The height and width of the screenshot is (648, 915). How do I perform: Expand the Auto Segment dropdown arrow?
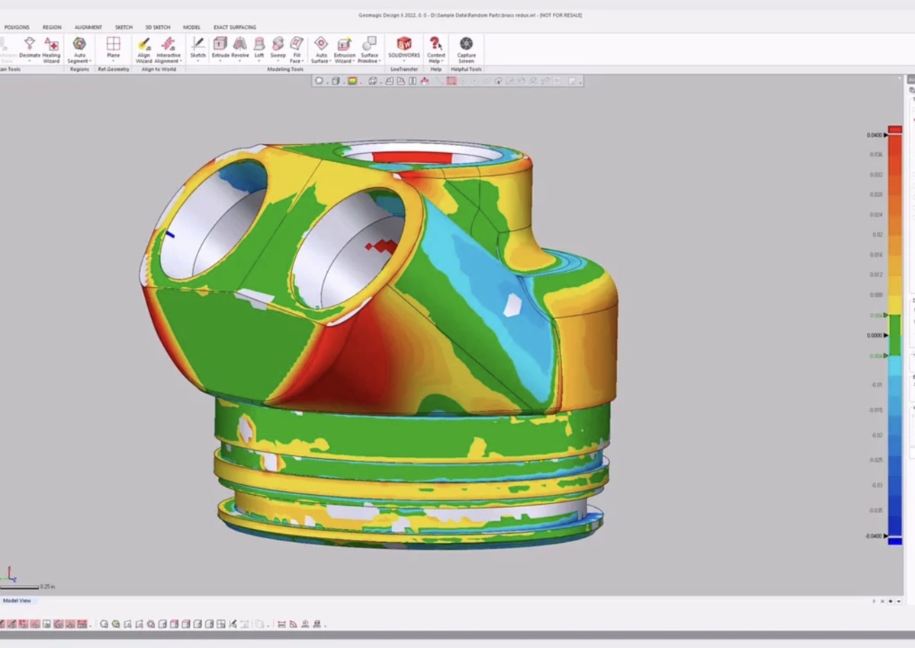90,62
